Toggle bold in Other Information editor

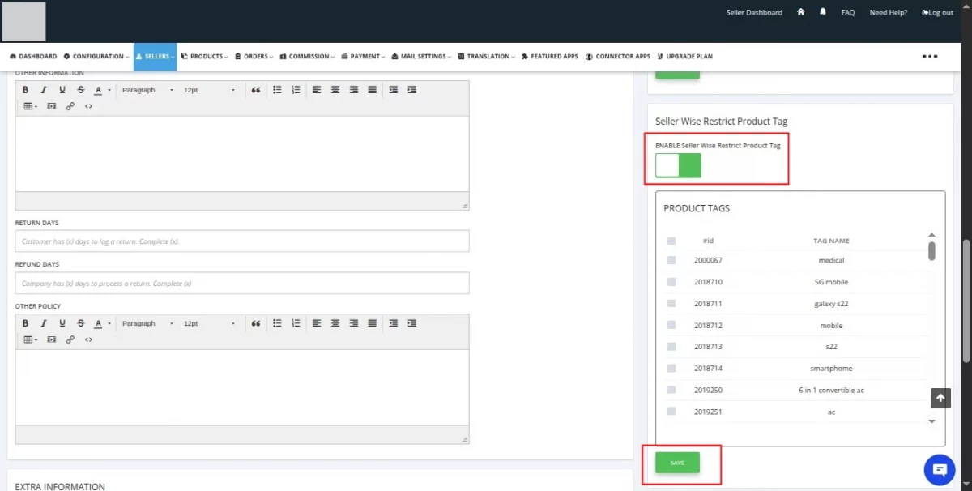25,90
